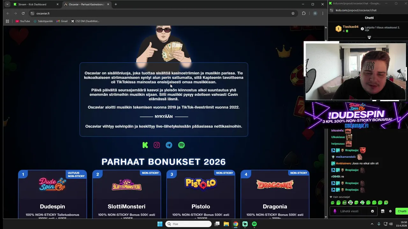Open the Kick chat shop icon
This screenshot has height=229, width=408.
pos(382,211)
